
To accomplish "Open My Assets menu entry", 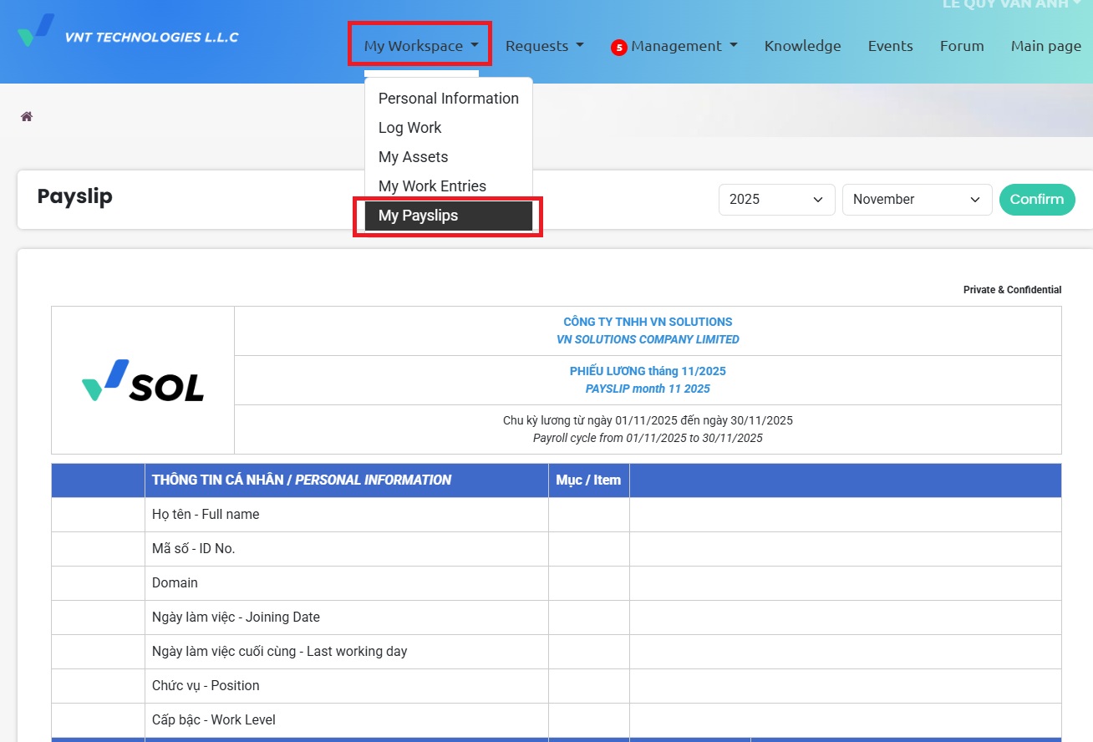I will (413, 157).
